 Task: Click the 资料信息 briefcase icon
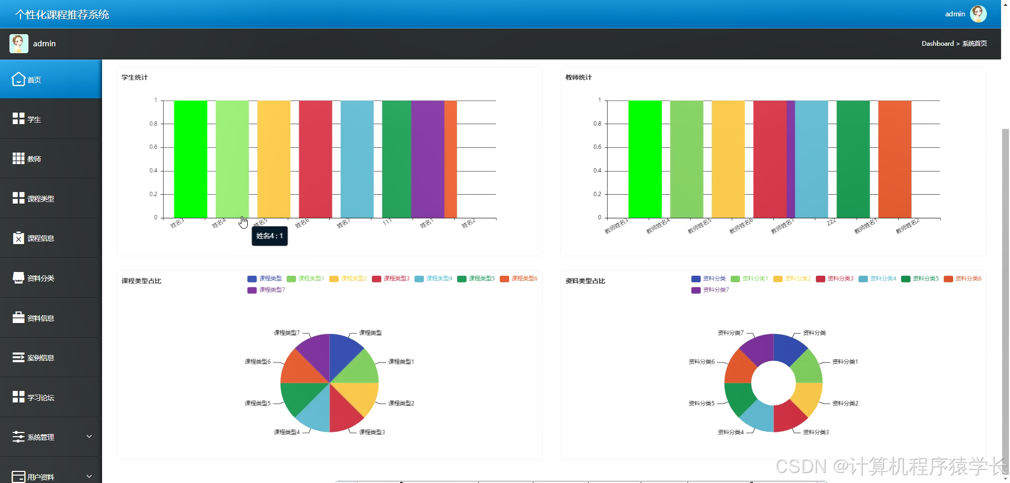pos(18,317)
